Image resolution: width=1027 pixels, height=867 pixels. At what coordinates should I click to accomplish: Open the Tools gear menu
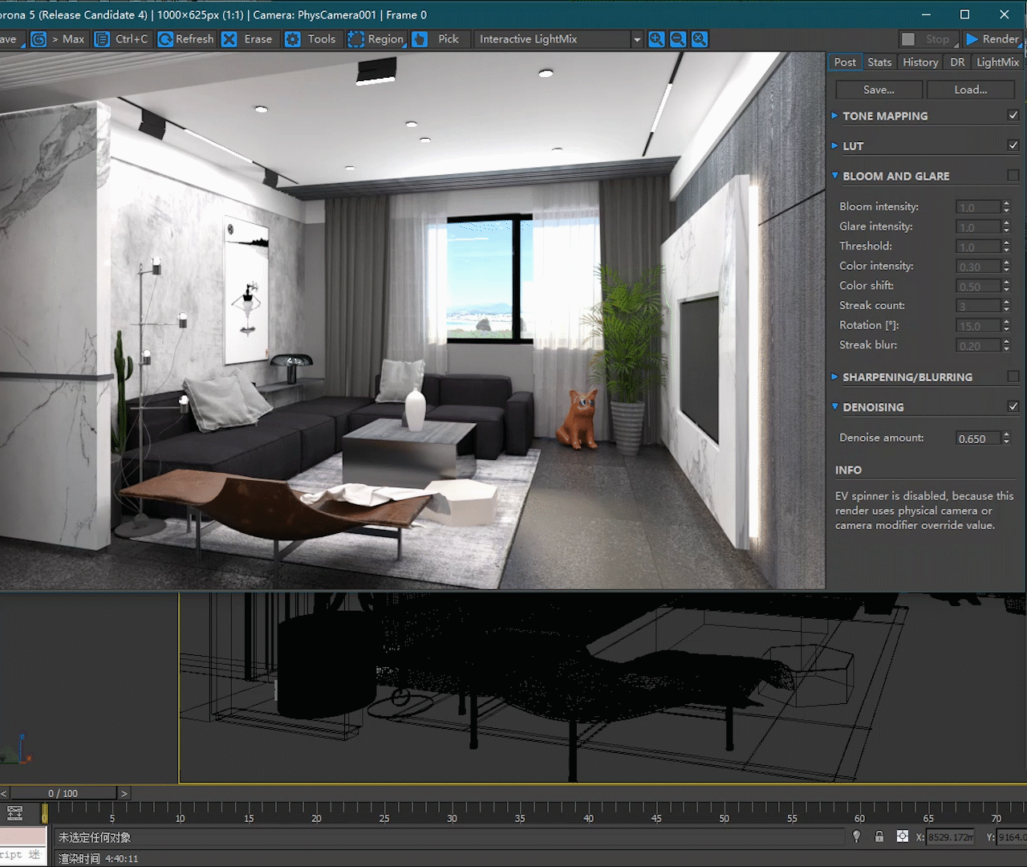point(311,39)
